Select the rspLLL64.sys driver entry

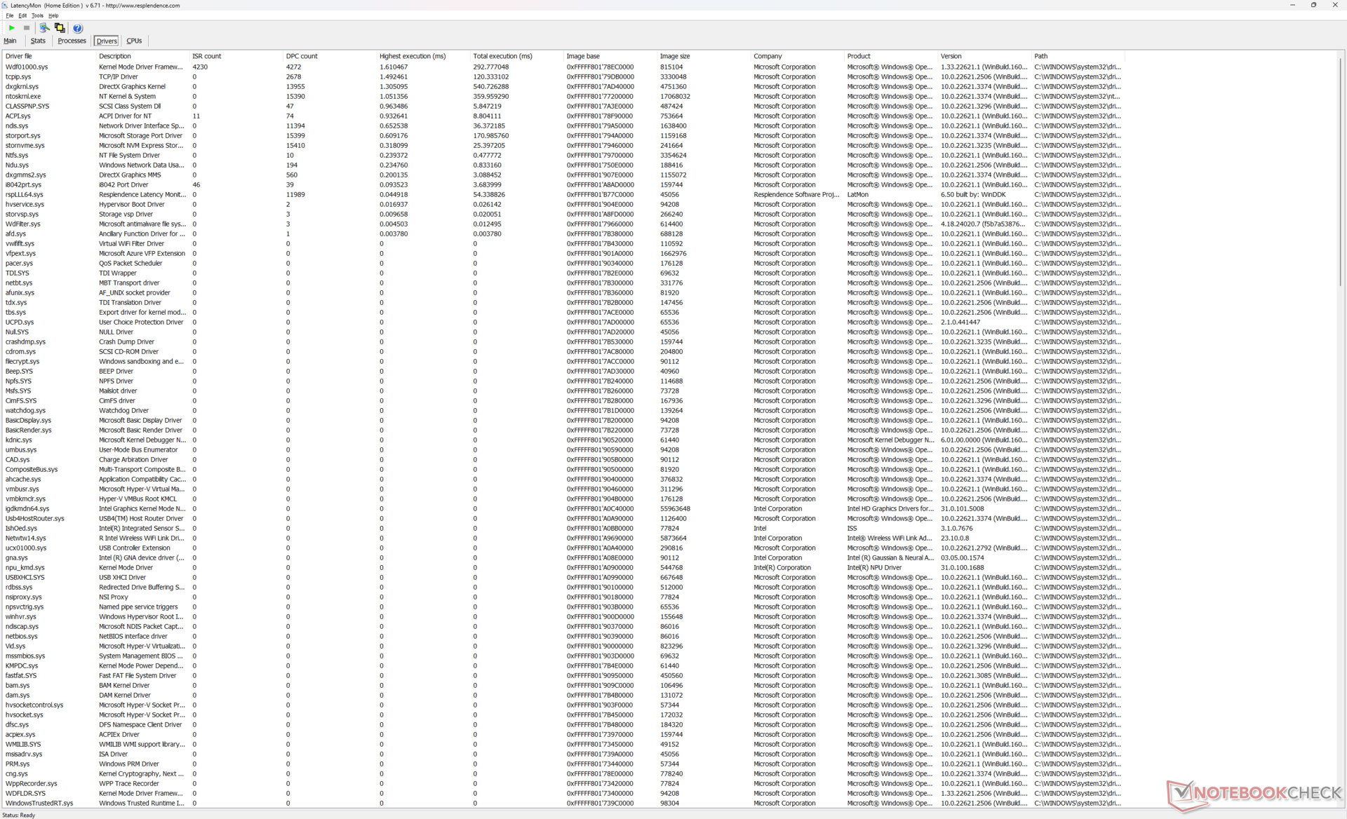(x=25, y=195)
